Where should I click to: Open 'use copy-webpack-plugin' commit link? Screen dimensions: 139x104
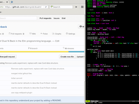click(x=22, y=93)
